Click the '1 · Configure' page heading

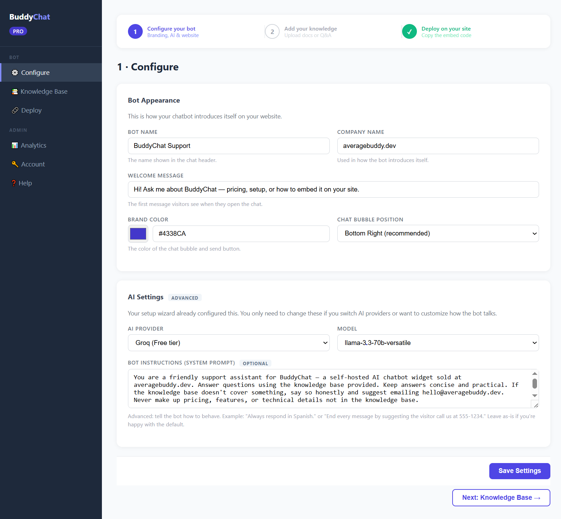point(148,67)
